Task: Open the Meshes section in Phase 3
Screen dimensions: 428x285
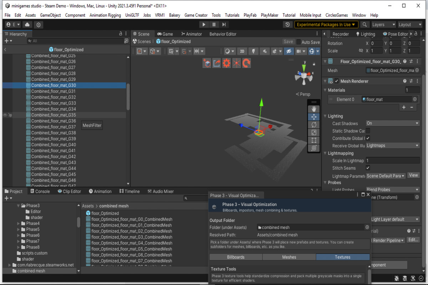Action: click(289, 257)
